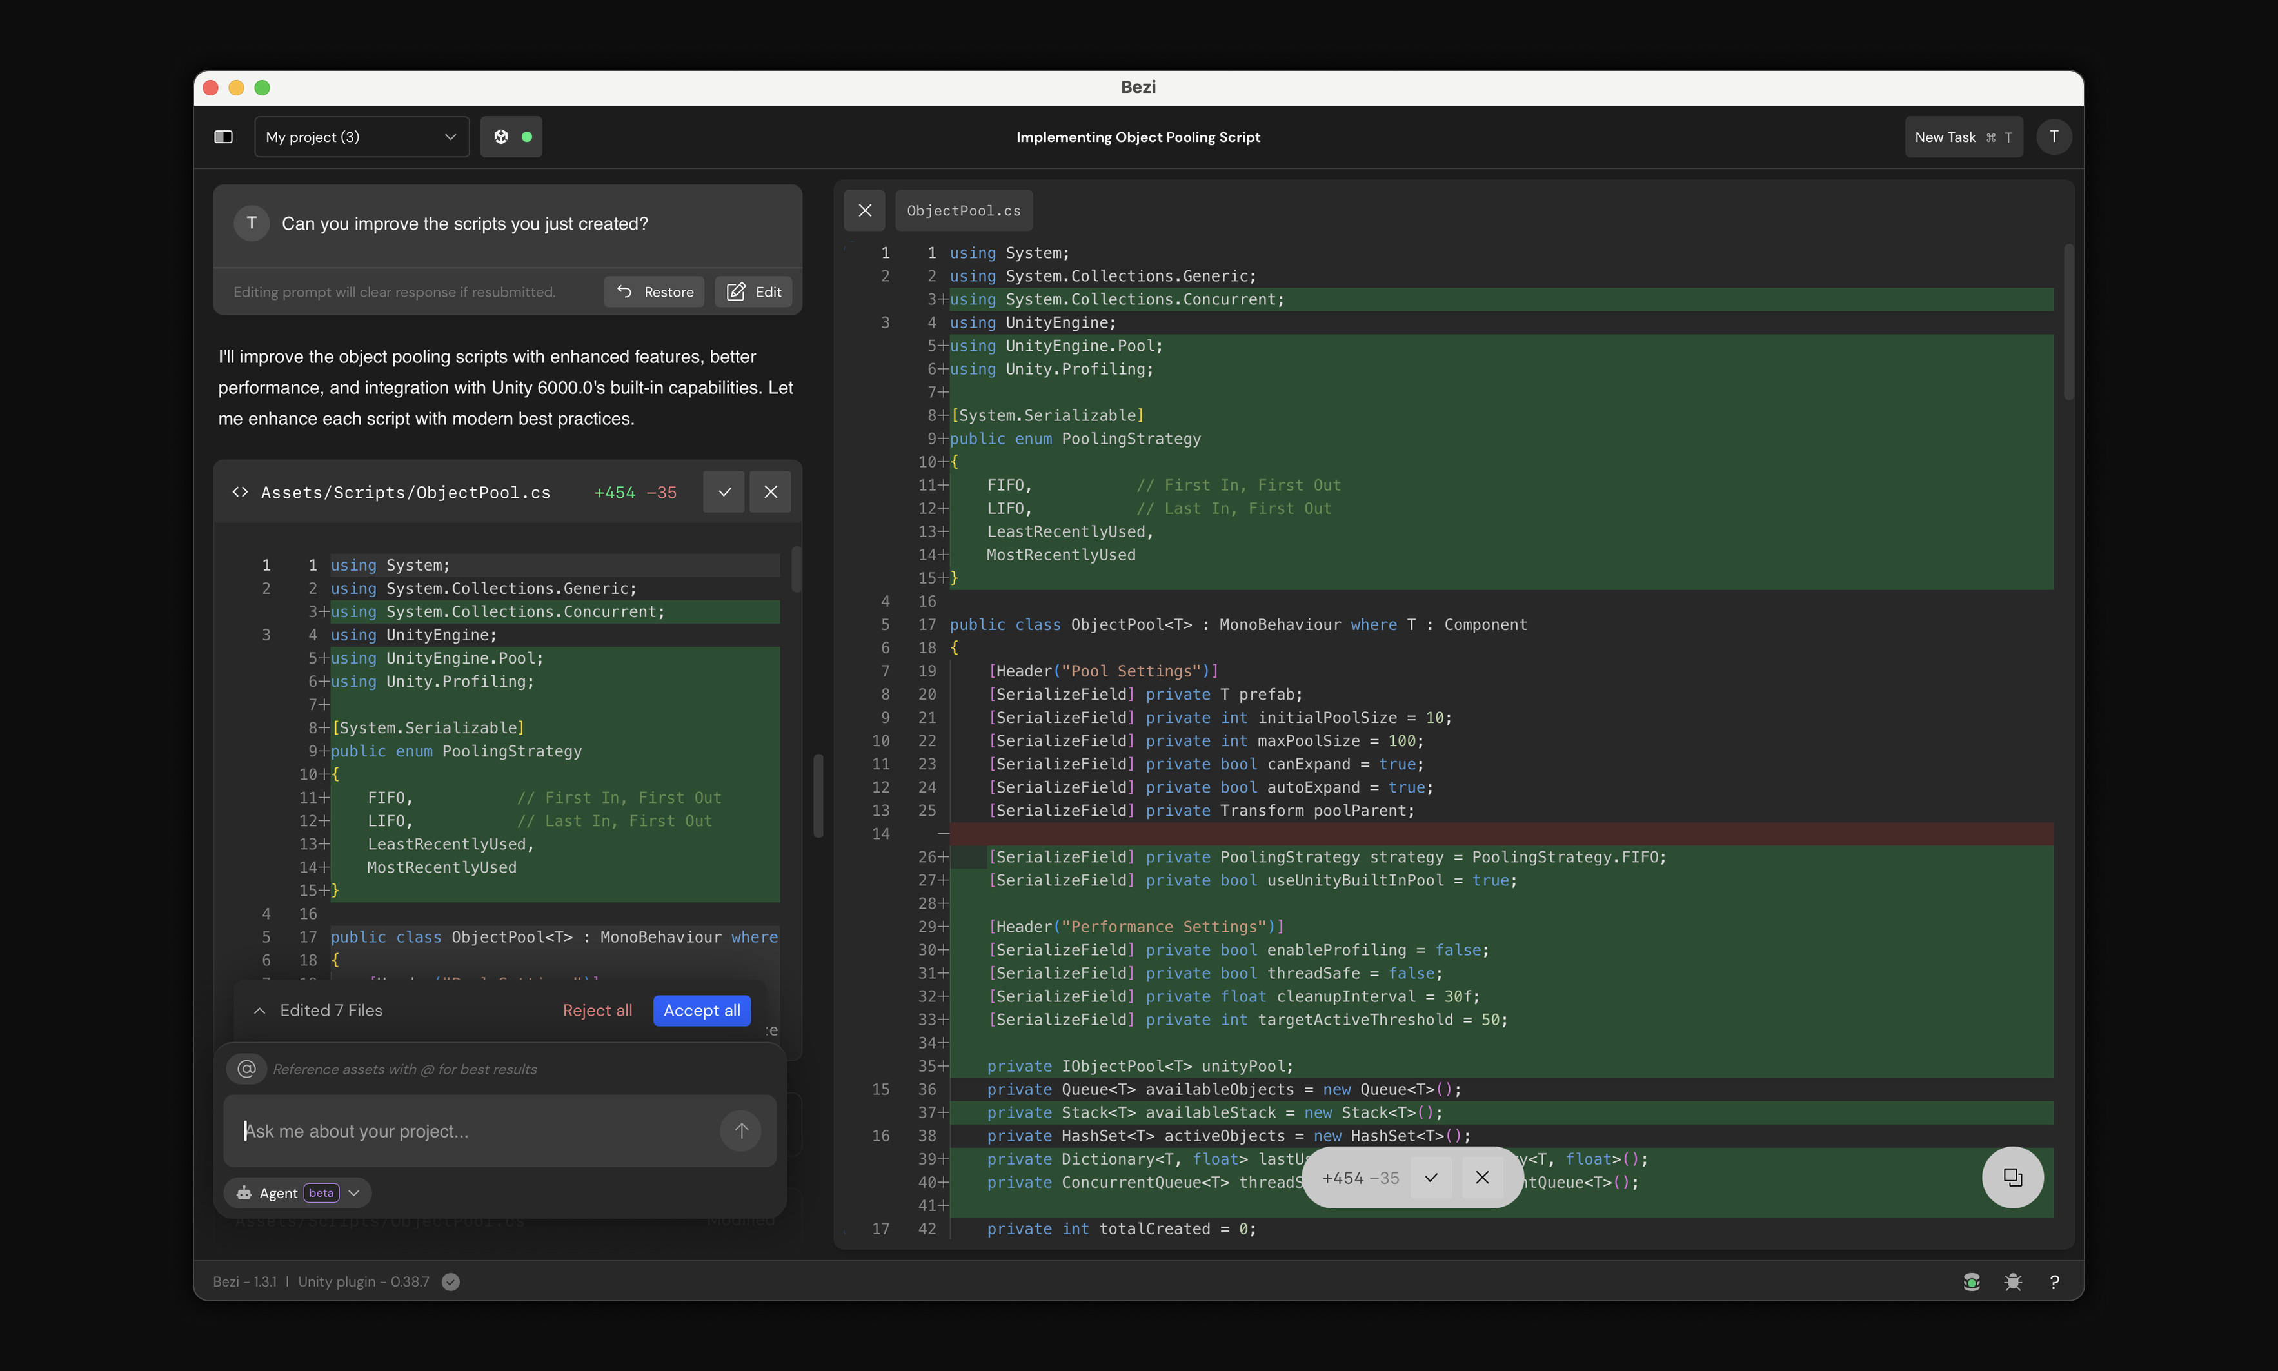Click the Unity connection status icon
Image resolution: width=2278 pixels, height=1371 pixels.
(x=511, y=137)
